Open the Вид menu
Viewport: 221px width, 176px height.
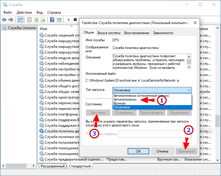(40, 12)
